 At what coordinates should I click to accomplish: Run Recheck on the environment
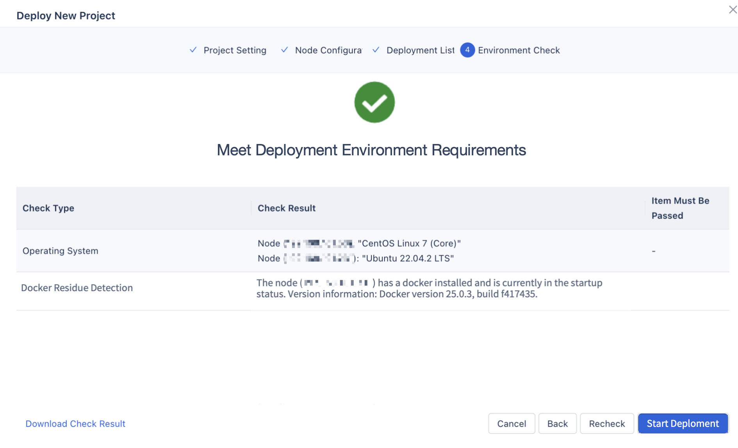(x=607, y=424)
